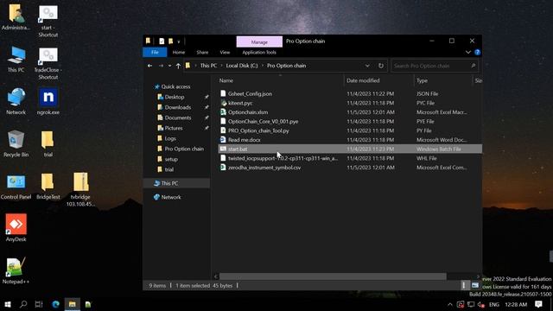This screenshot has height=311, width=553.
Task: Click This PC in address breadcrumb
Action: [x=208, y=66]
